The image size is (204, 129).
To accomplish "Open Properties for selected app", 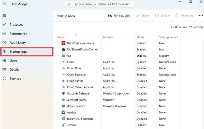I will (x=184, y=15).
